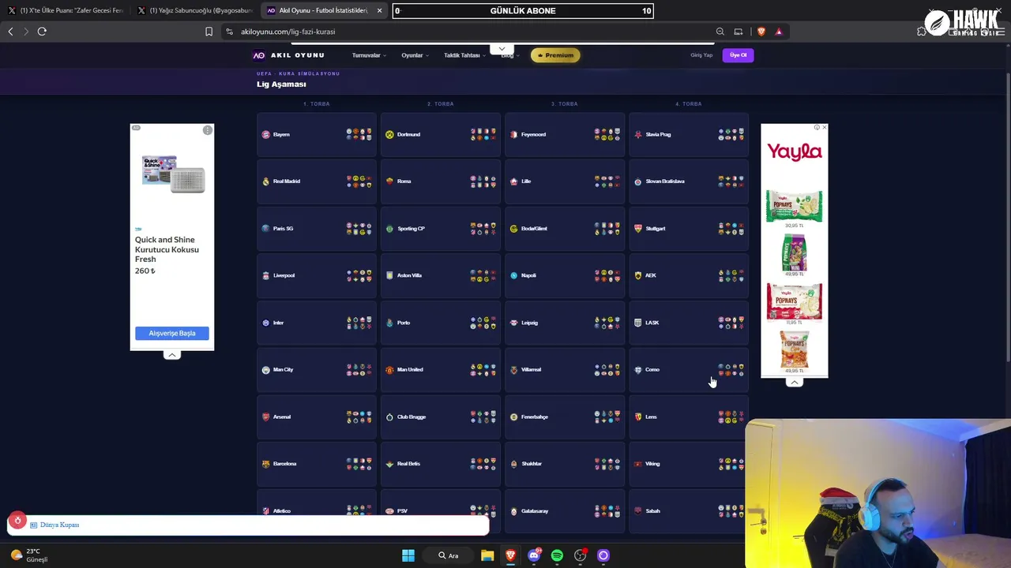Click the Sporting CP club crest

pyautogui.click(x=389, y=229)
